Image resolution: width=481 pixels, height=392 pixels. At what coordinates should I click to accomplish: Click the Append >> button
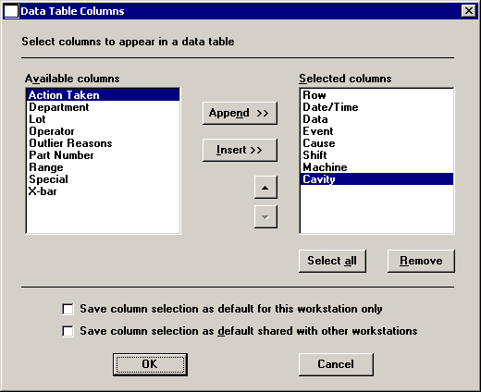(240, 113)
